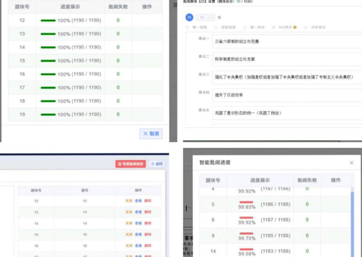Viewport: 362px width, 257px height.
Task: Click 查看 link for question block 15
Action: (x=138, y=235)
